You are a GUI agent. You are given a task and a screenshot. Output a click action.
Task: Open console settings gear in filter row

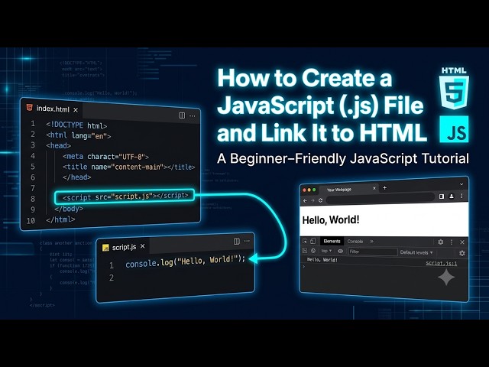click(x=461, y=253)
